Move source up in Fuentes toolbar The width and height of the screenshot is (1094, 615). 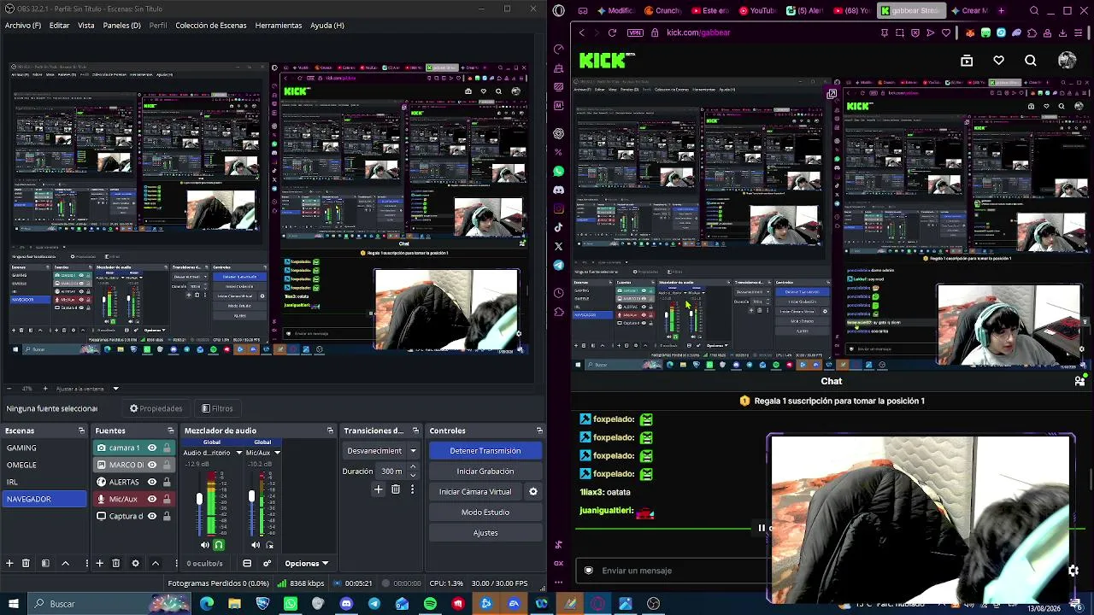[155, 563]
